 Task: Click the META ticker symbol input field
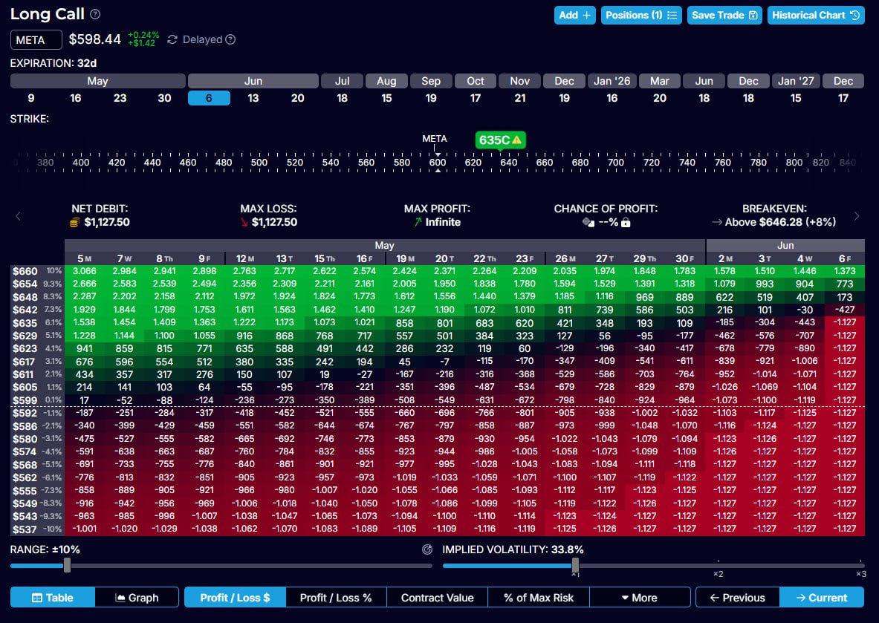click(x=36, y=40)
